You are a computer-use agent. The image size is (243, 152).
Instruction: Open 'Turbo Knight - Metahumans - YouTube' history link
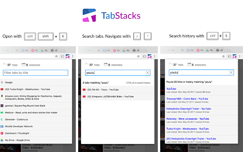click(x=188, y=128)
